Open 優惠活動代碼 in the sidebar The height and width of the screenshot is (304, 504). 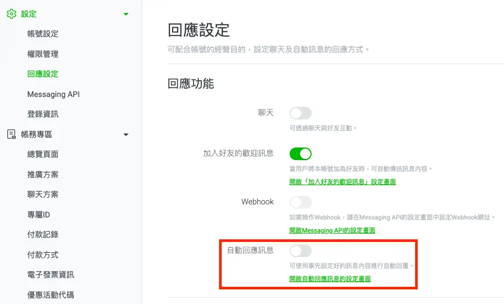pyautogui.click(x=51, y=295)
